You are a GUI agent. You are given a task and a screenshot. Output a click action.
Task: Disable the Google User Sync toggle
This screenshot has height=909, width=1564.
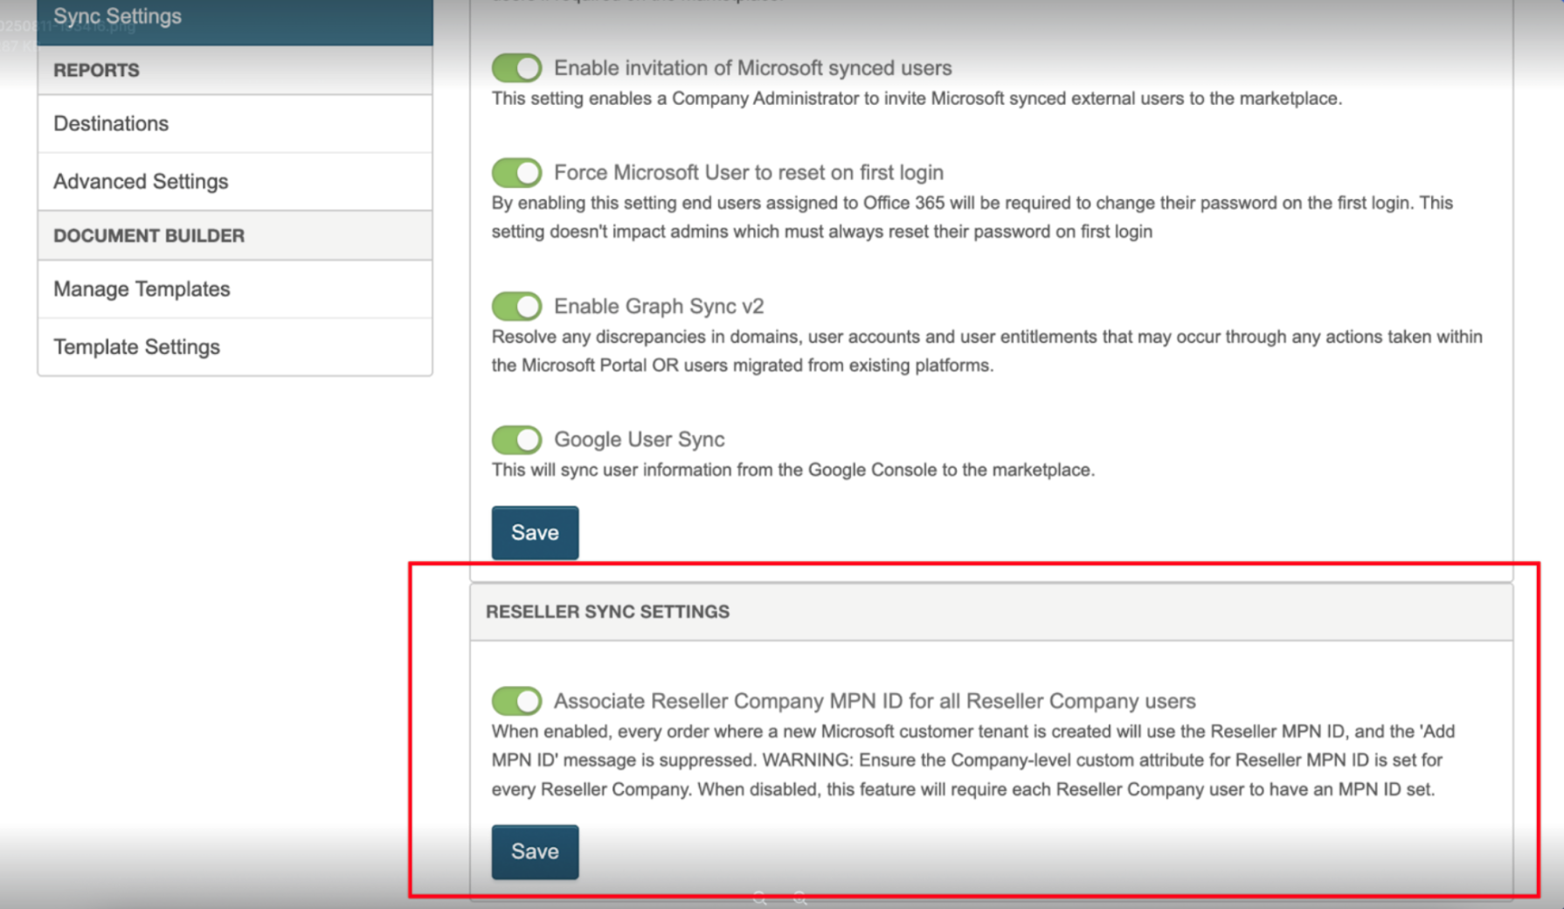pos(516,440)
